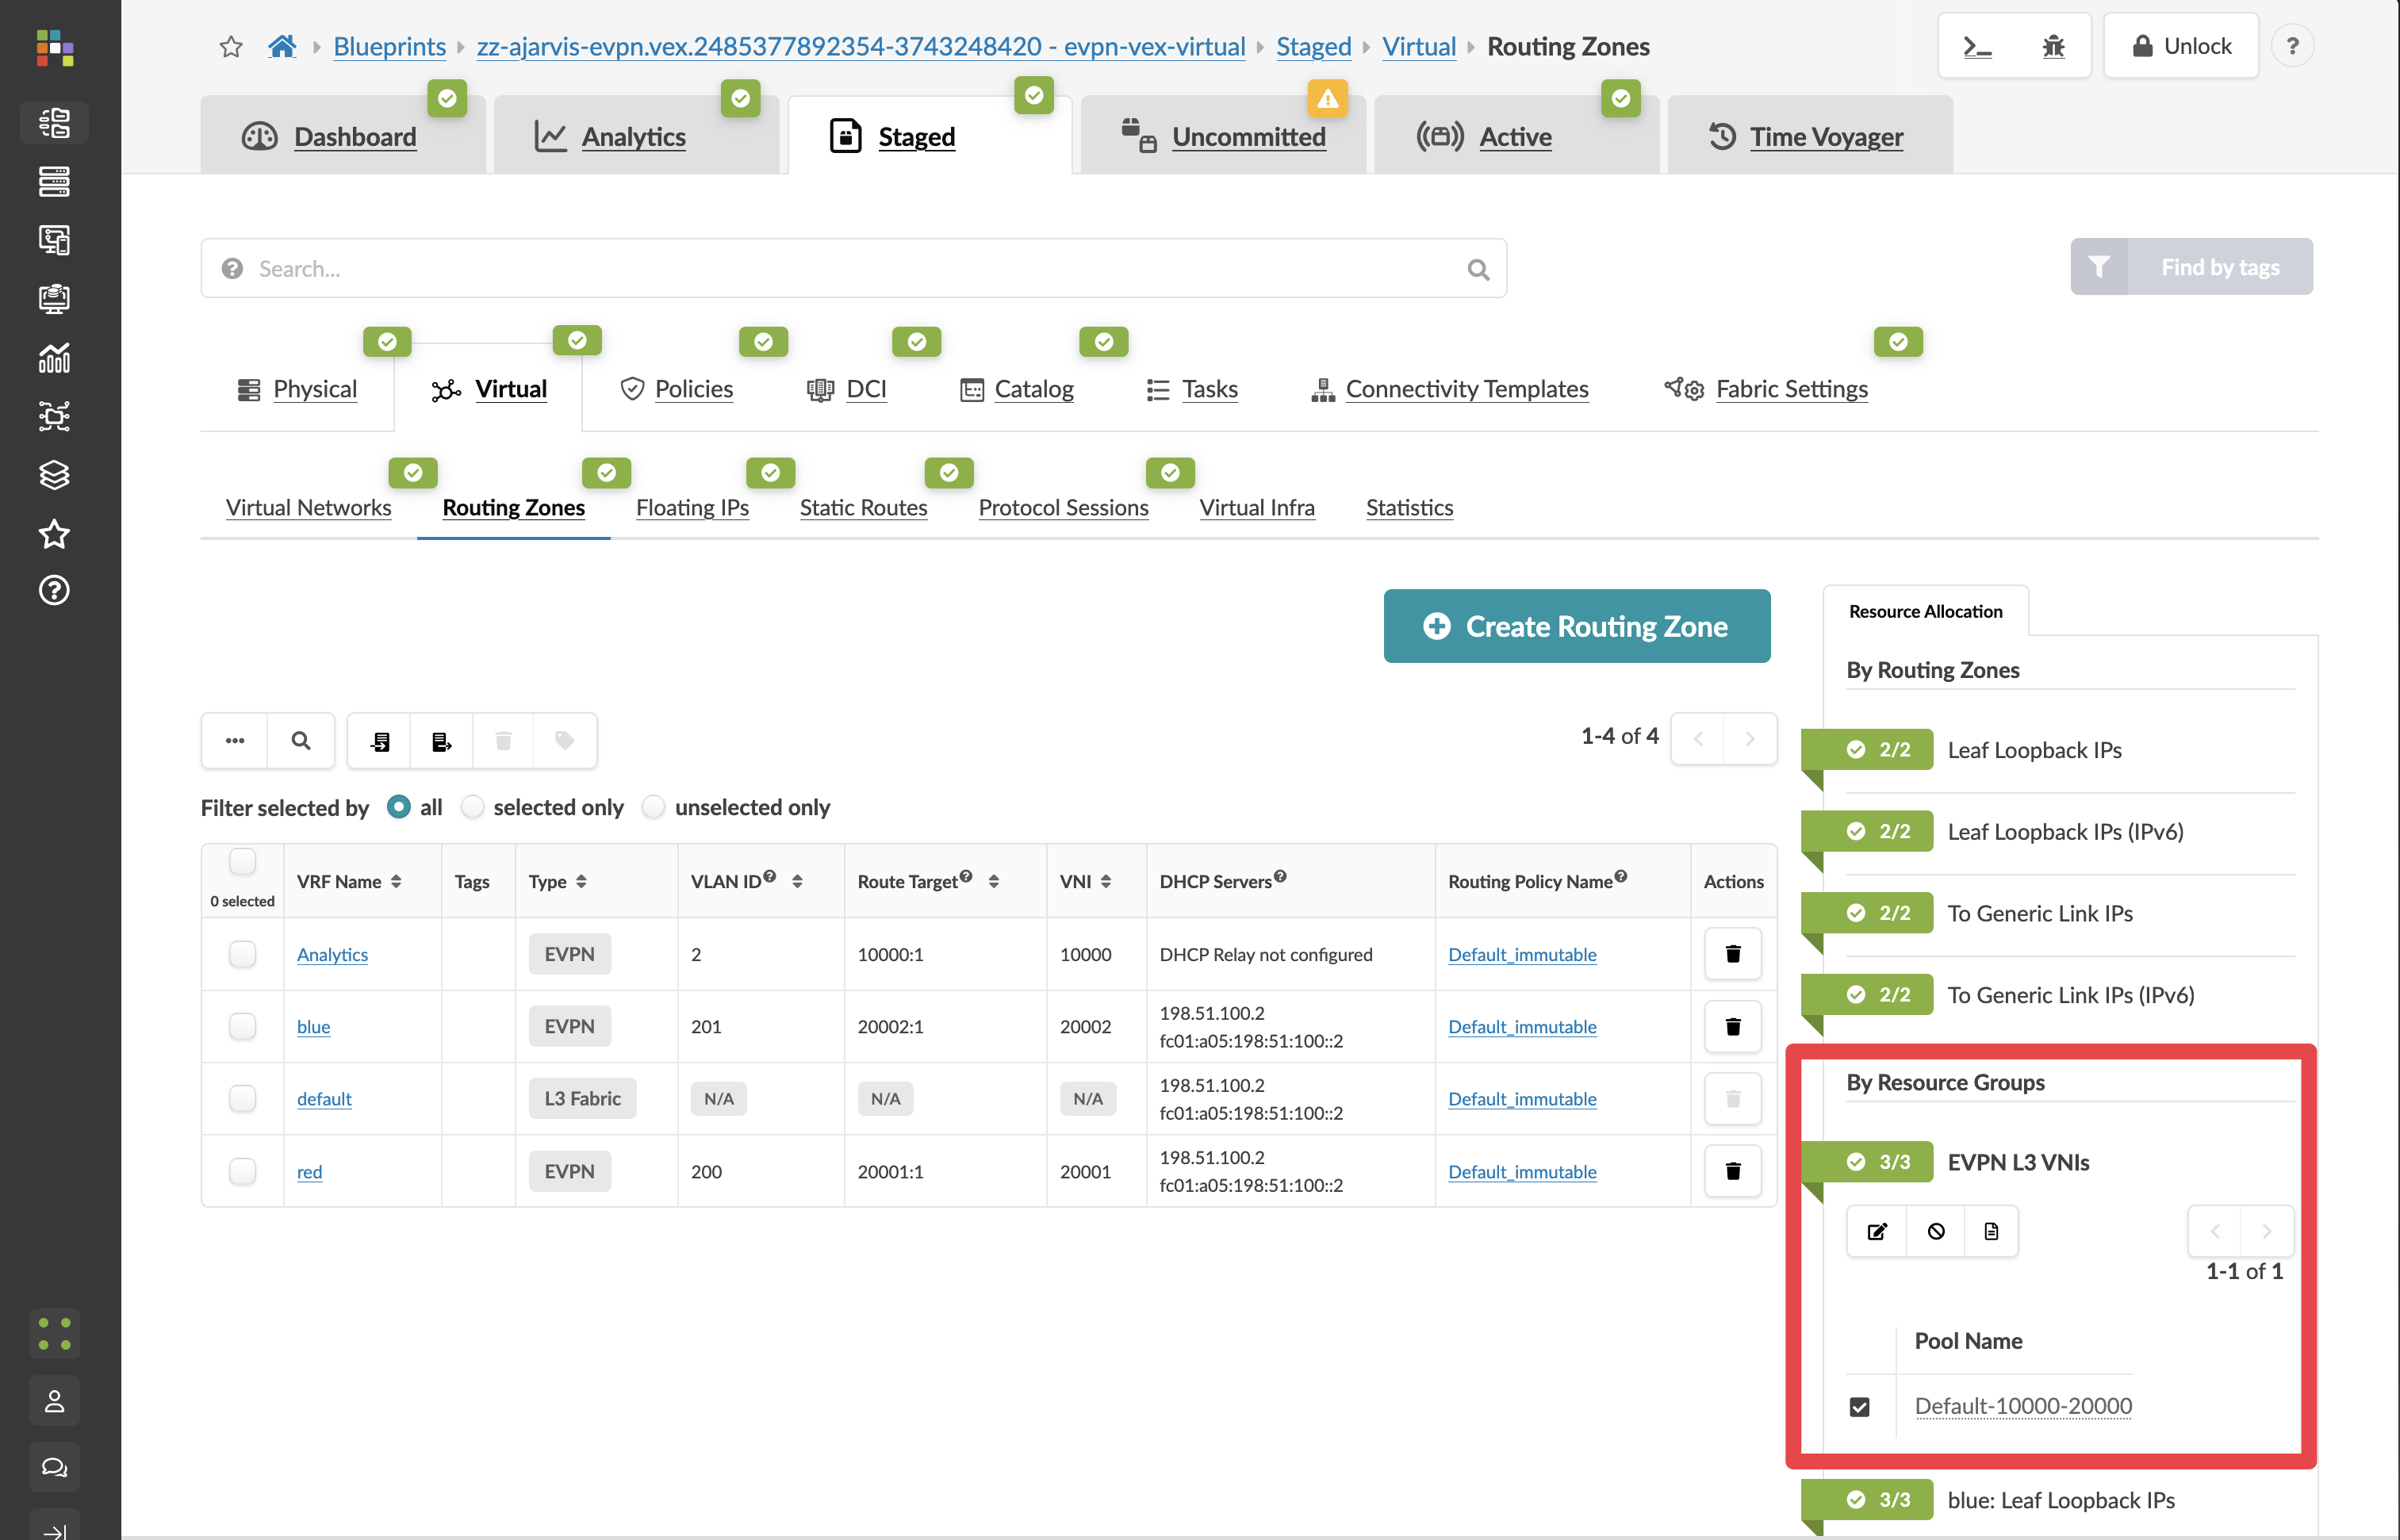Screen dimensions: 2400x1540
Task: Open the Virtual Networks subtab
Action: [x=308, y=508]
